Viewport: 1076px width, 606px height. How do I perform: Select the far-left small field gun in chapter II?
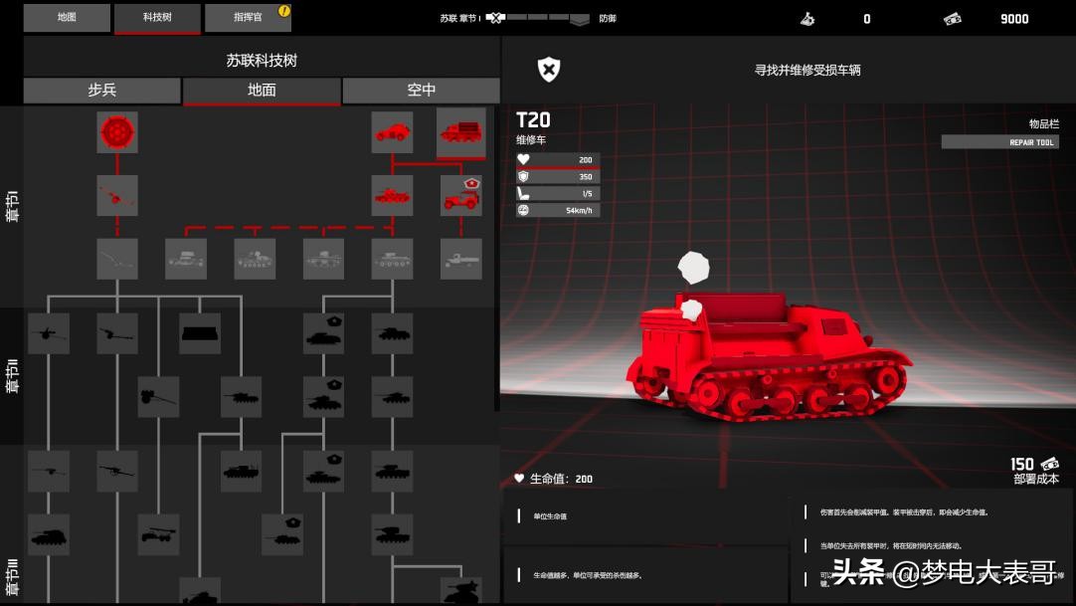click(49, 333)
